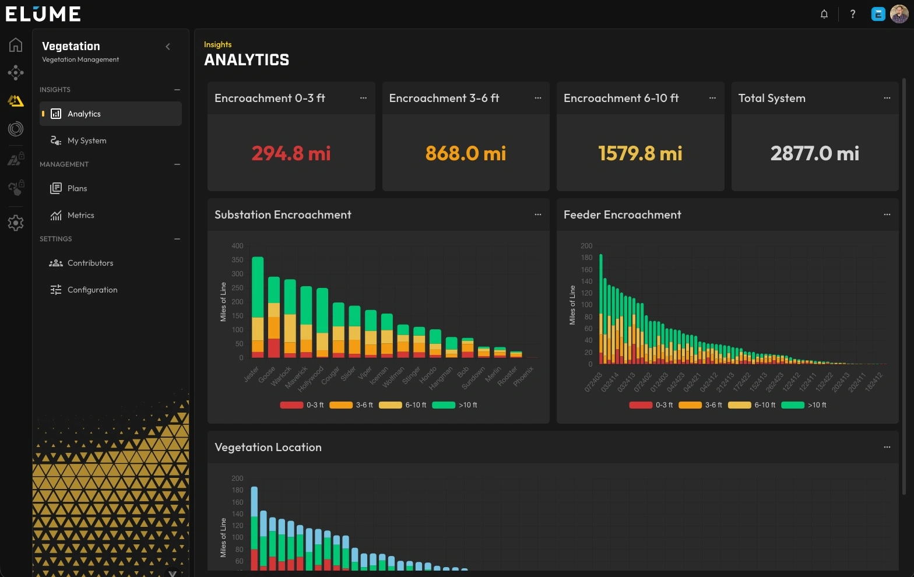Go to Plans in Management
Viewport: 914px width, 577px height.
coord(77,188)
